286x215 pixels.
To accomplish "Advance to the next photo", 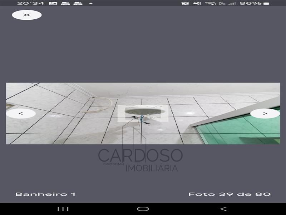I will click(x=265, y=114).
